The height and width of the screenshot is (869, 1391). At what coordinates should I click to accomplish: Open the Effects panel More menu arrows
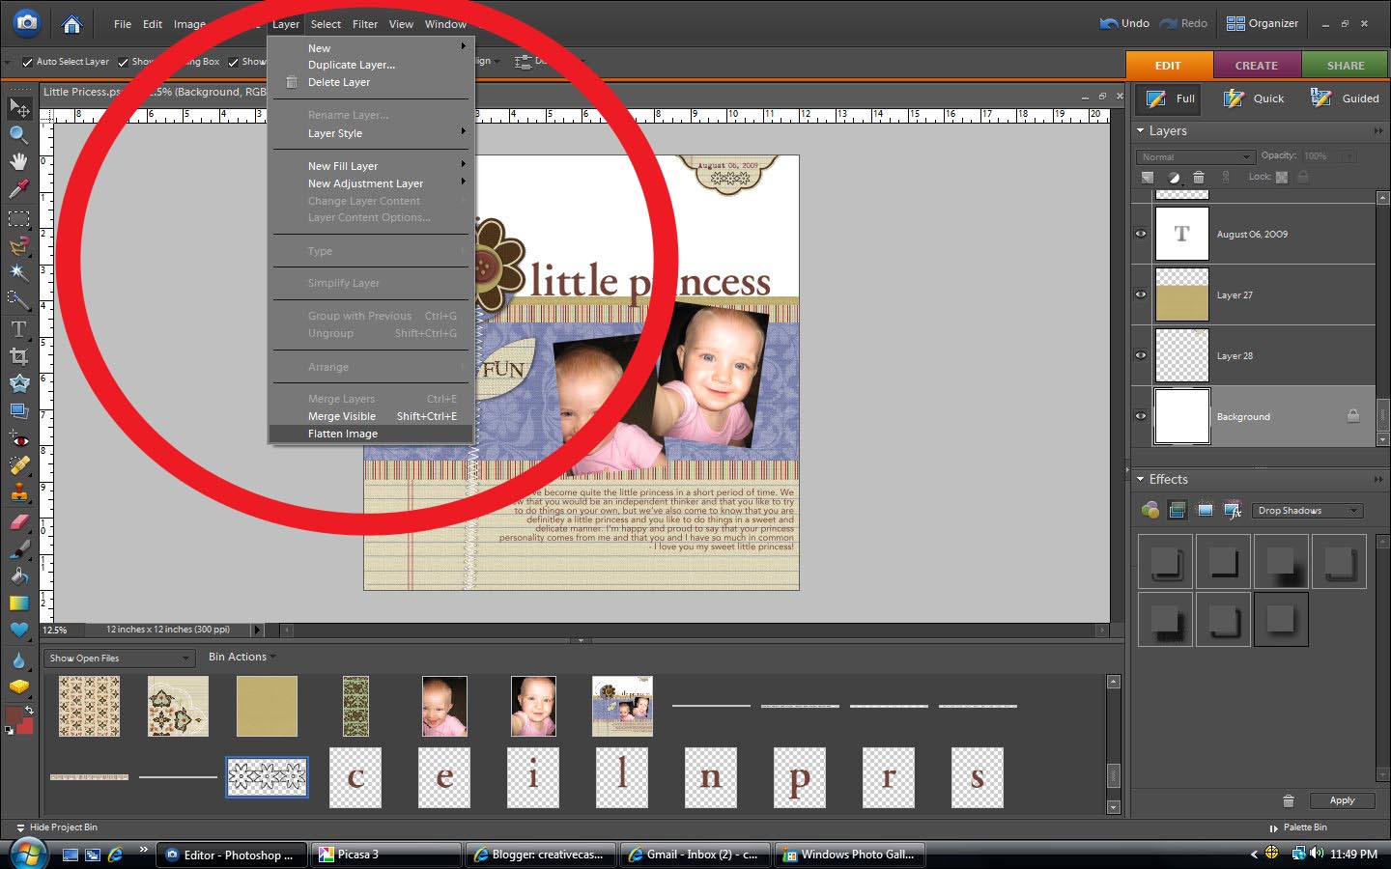1378,479
